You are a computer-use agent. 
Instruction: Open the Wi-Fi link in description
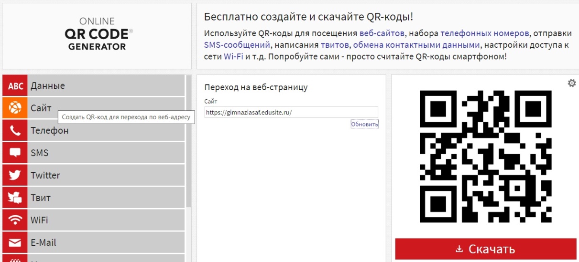[x=233, y=56]
